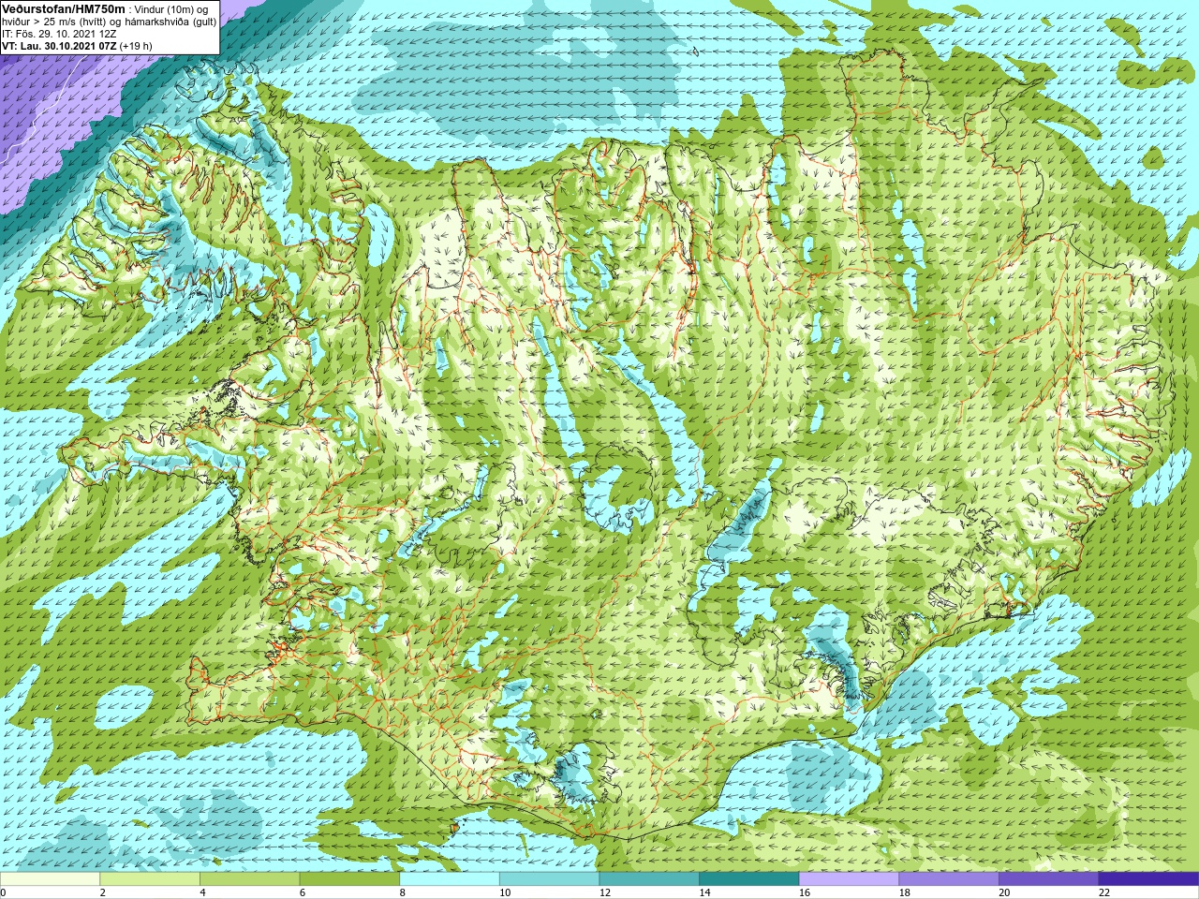Click the dark teal swatch between 14 and 16
This screenshot has width=1199, height=899.
click(749, 879)
